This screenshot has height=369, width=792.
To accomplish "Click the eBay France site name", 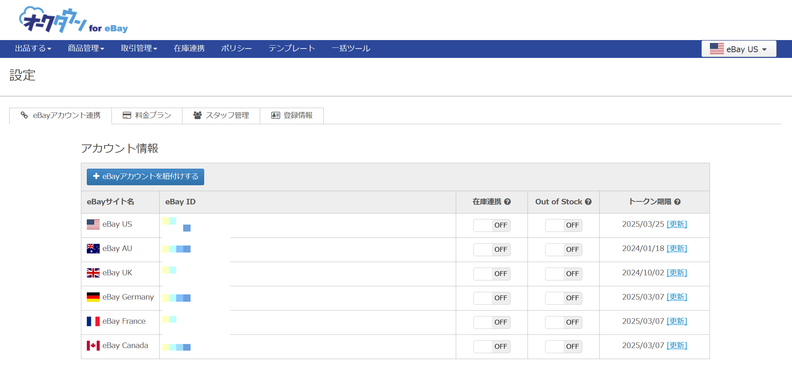I will coord(124,321).
